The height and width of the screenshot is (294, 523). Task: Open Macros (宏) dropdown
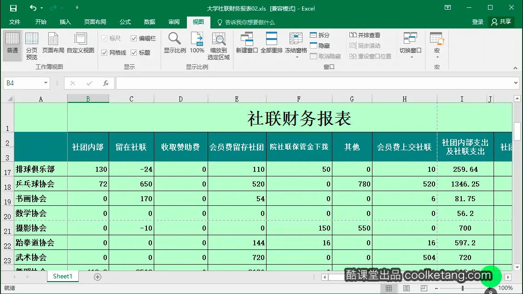point(437,45)
